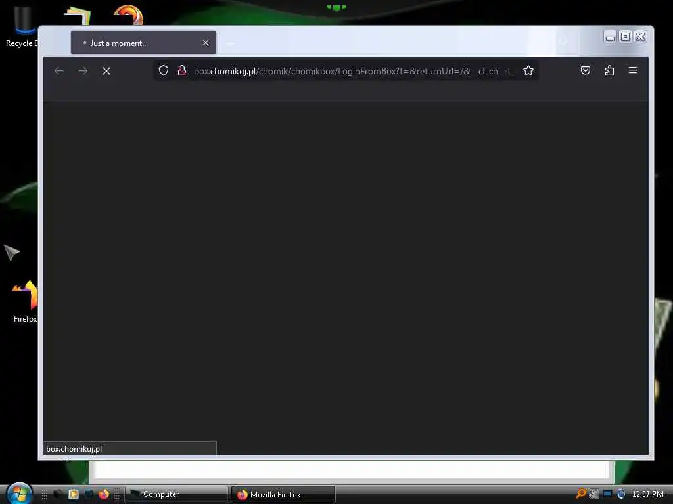The image size is (673, 504).
Task: Switch to the Computer taskbar button
Action: click(176, 494)
